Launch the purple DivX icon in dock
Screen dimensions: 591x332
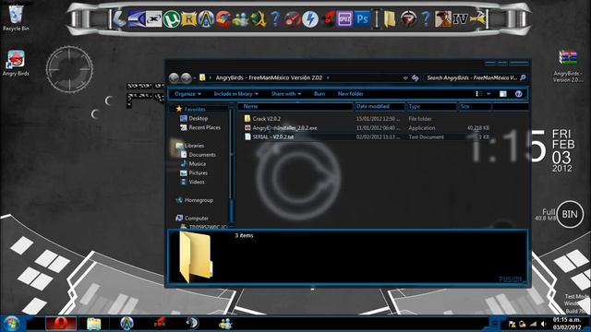(344, 18)
